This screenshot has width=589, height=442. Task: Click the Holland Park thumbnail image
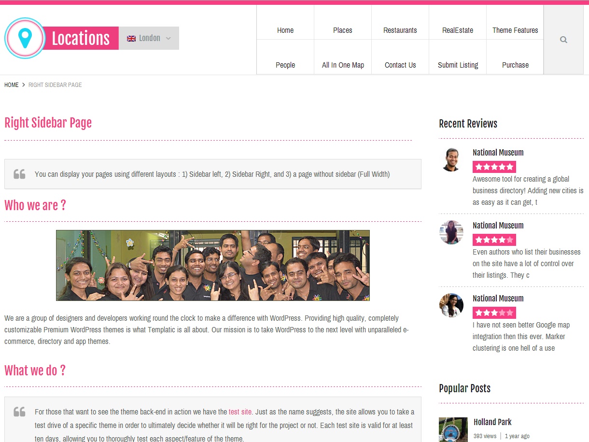click(453, 429)
